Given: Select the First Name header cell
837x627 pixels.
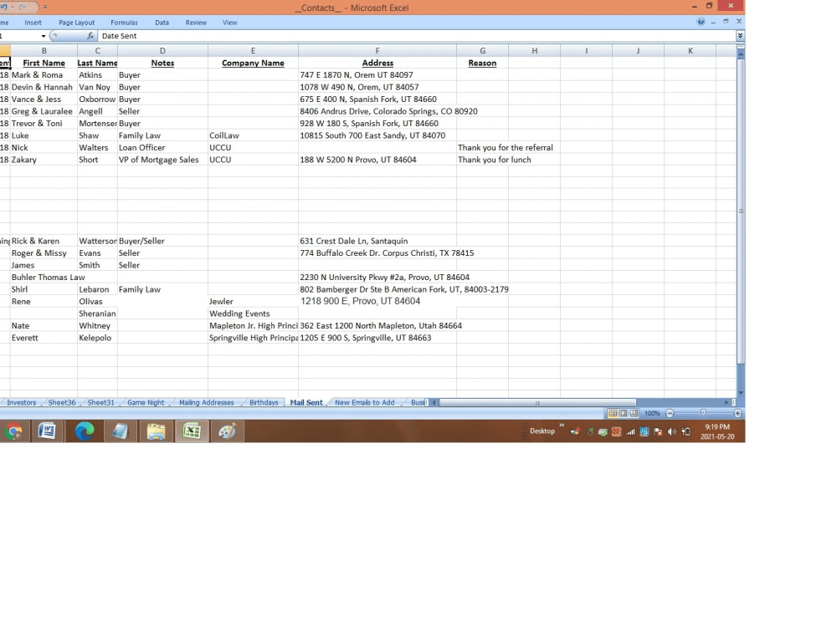Looking at the screenshot, I should [x=44, y=63].
